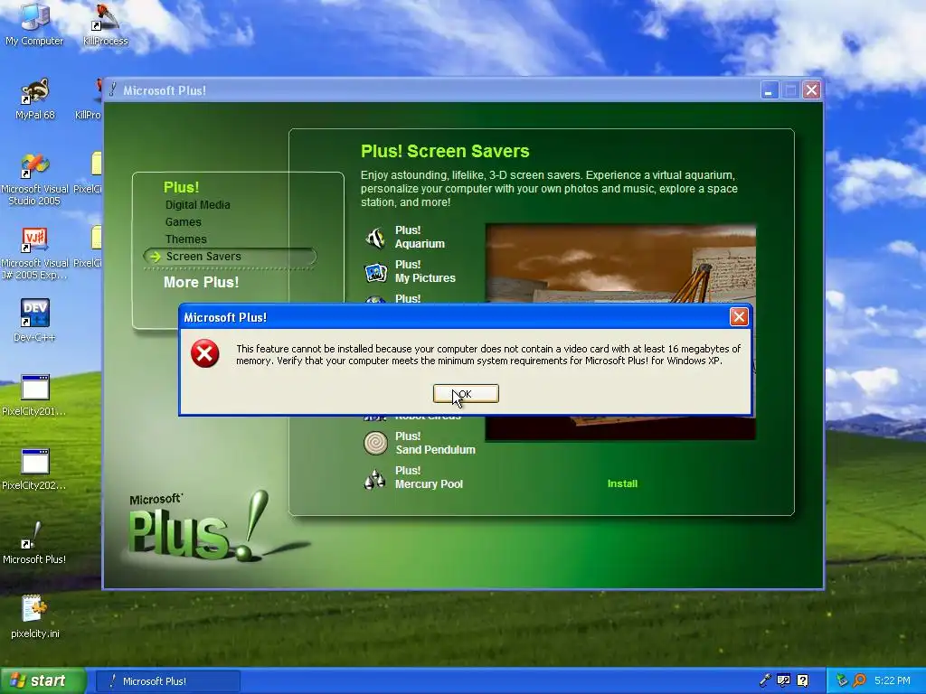Select Plus! My Pictures icon
926x694 pixels.
(x=375, y=272)
